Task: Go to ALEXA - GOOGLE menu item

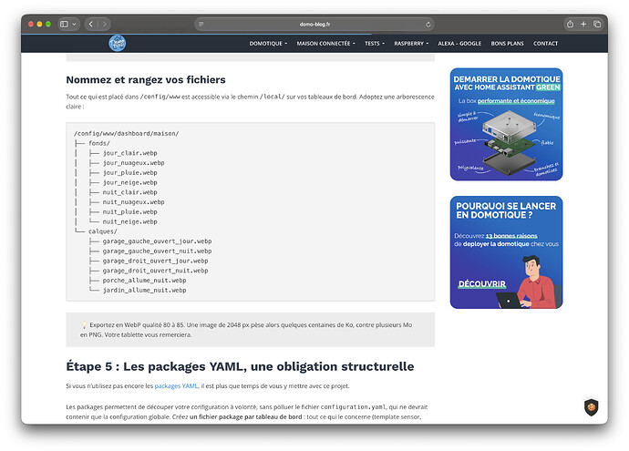Action: tap(459, 44)
